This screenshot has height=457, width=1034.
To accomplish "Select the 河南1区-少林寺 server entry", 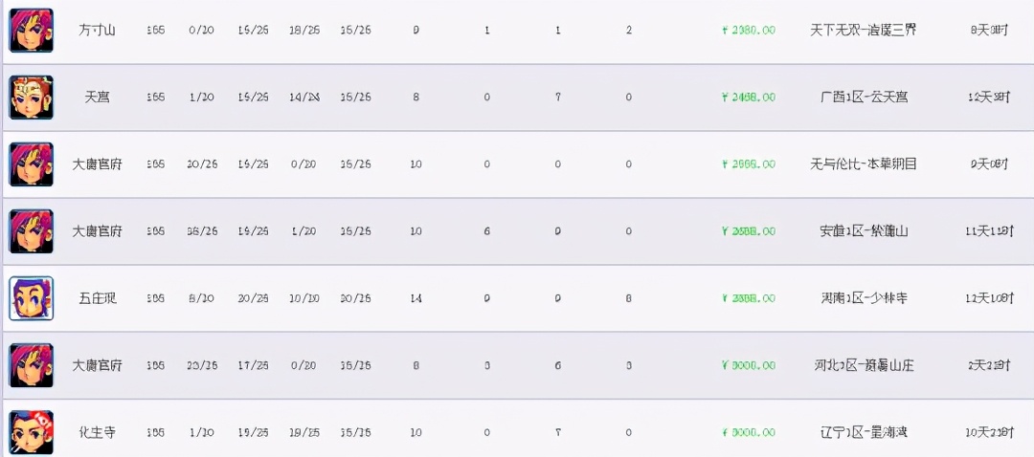I will (x=863, y=298).
